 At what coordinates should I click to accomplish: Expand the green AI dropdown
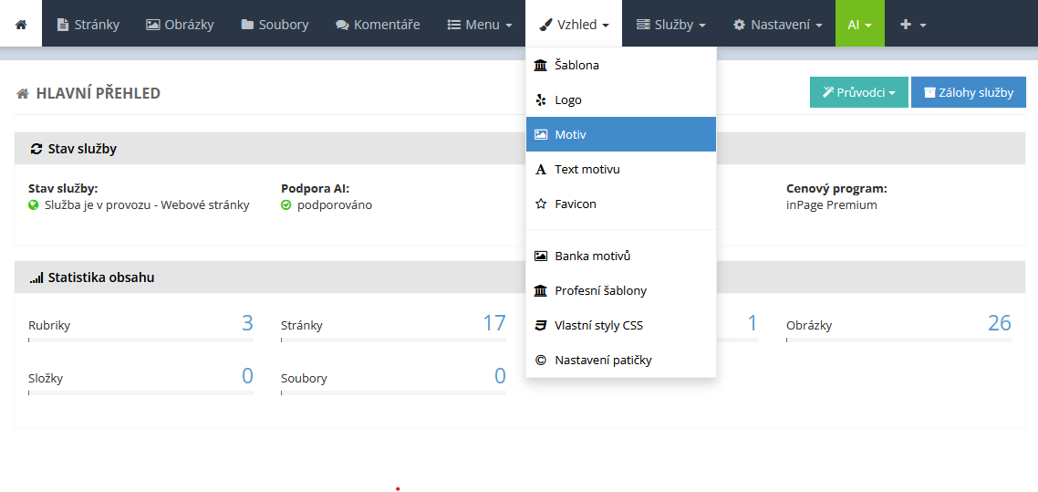[x=860, y=25]
